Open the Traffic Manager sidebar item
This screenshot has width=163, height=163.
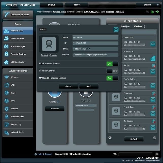[18, 46]
